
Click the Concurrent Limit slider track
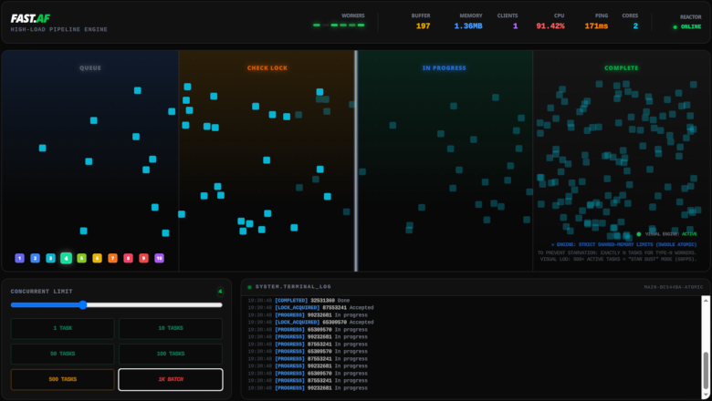click(x=116, y=305)
